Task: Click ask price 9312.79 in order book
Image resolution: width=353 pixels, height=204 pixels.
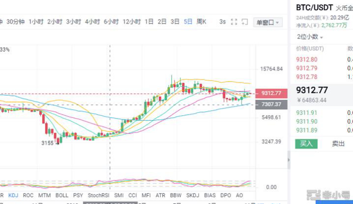Action: click(x=306, y=68)
